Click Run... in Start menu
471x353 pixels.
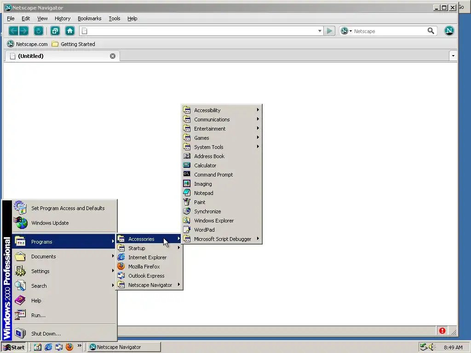pyautogui.click(x=64, y=315)
